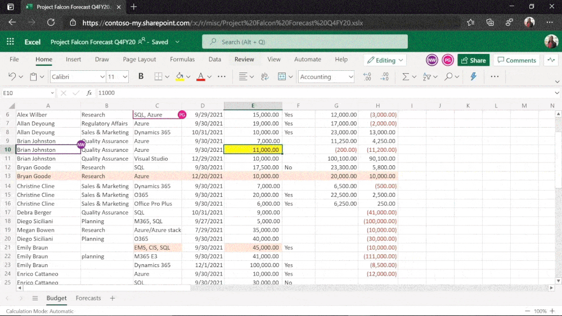The height and width of the screenshot is (316, 562).
Task: Click the Catch up activity icon
Action: pos(551,60)
